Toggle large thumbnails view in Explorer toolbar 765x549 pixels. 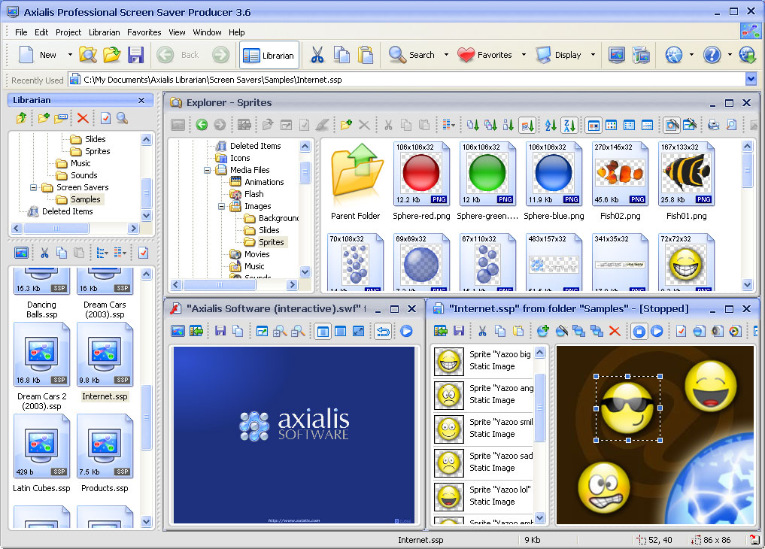pyautogui.click(x=593, y=126)
